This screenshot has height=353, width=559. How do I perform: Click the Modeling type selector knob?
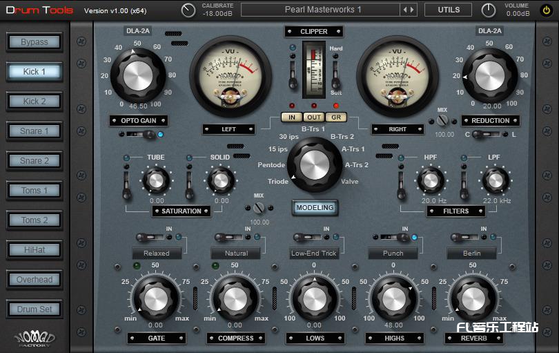click(315, 165)
